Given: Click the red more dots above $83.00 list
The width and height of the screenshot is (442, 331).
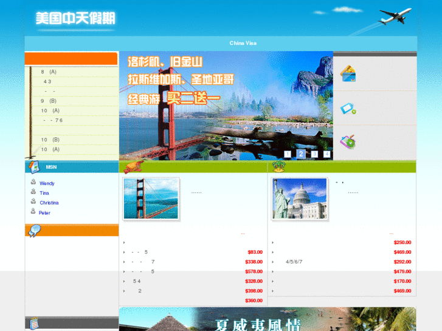Looking at the screenshot, I should tap(243, 234).
